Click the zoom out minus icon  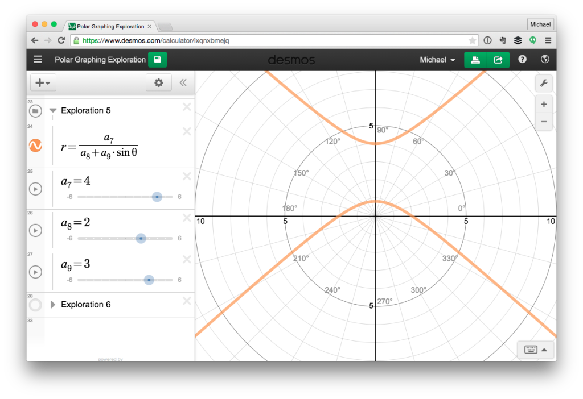(x=544, y=121)
